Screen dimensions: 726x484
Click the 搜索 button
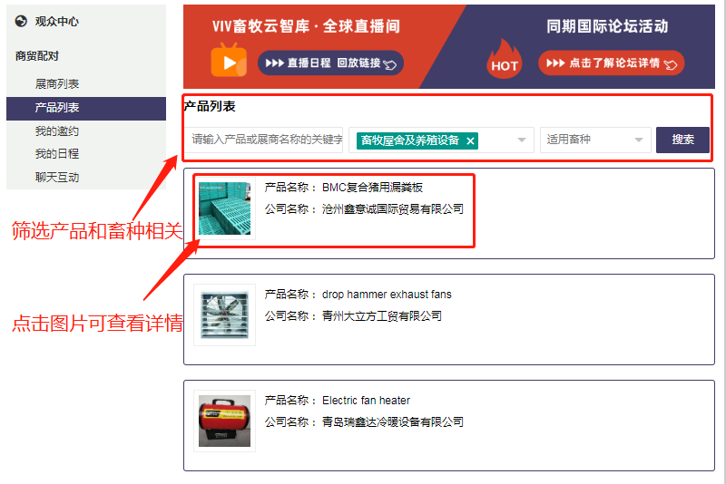682,140
